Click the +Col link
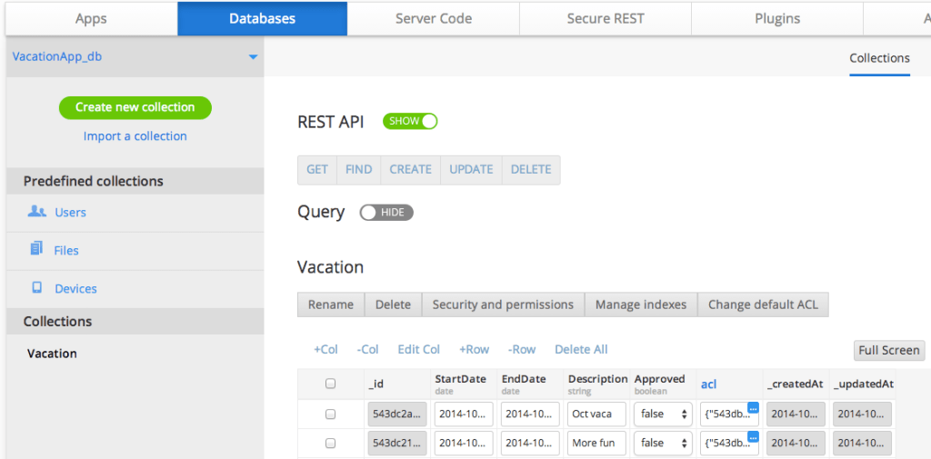931x459 pixels. point(326,350)
